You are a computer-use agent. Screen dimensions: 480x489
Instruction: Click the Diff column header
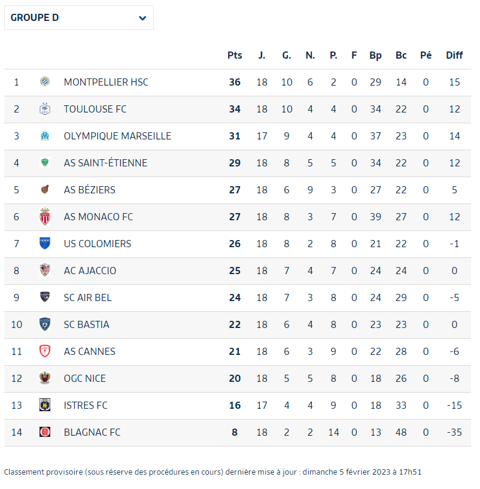click(x=454, y=55)
